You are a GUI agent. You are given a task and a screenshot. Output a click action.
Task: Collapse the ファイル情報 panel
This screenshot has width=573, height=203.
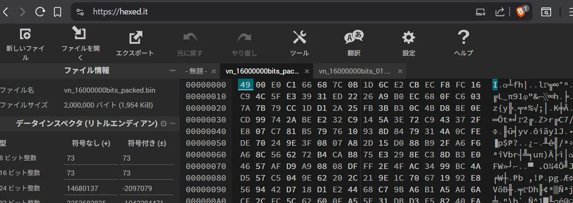pyautogui.click(x=172, y=71)
